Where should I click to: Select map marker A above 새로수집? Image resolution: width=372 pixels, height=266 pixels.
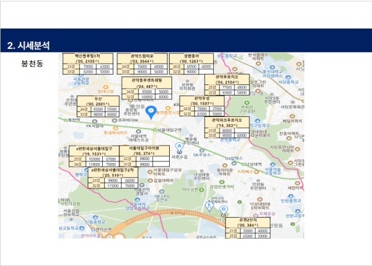179,147
